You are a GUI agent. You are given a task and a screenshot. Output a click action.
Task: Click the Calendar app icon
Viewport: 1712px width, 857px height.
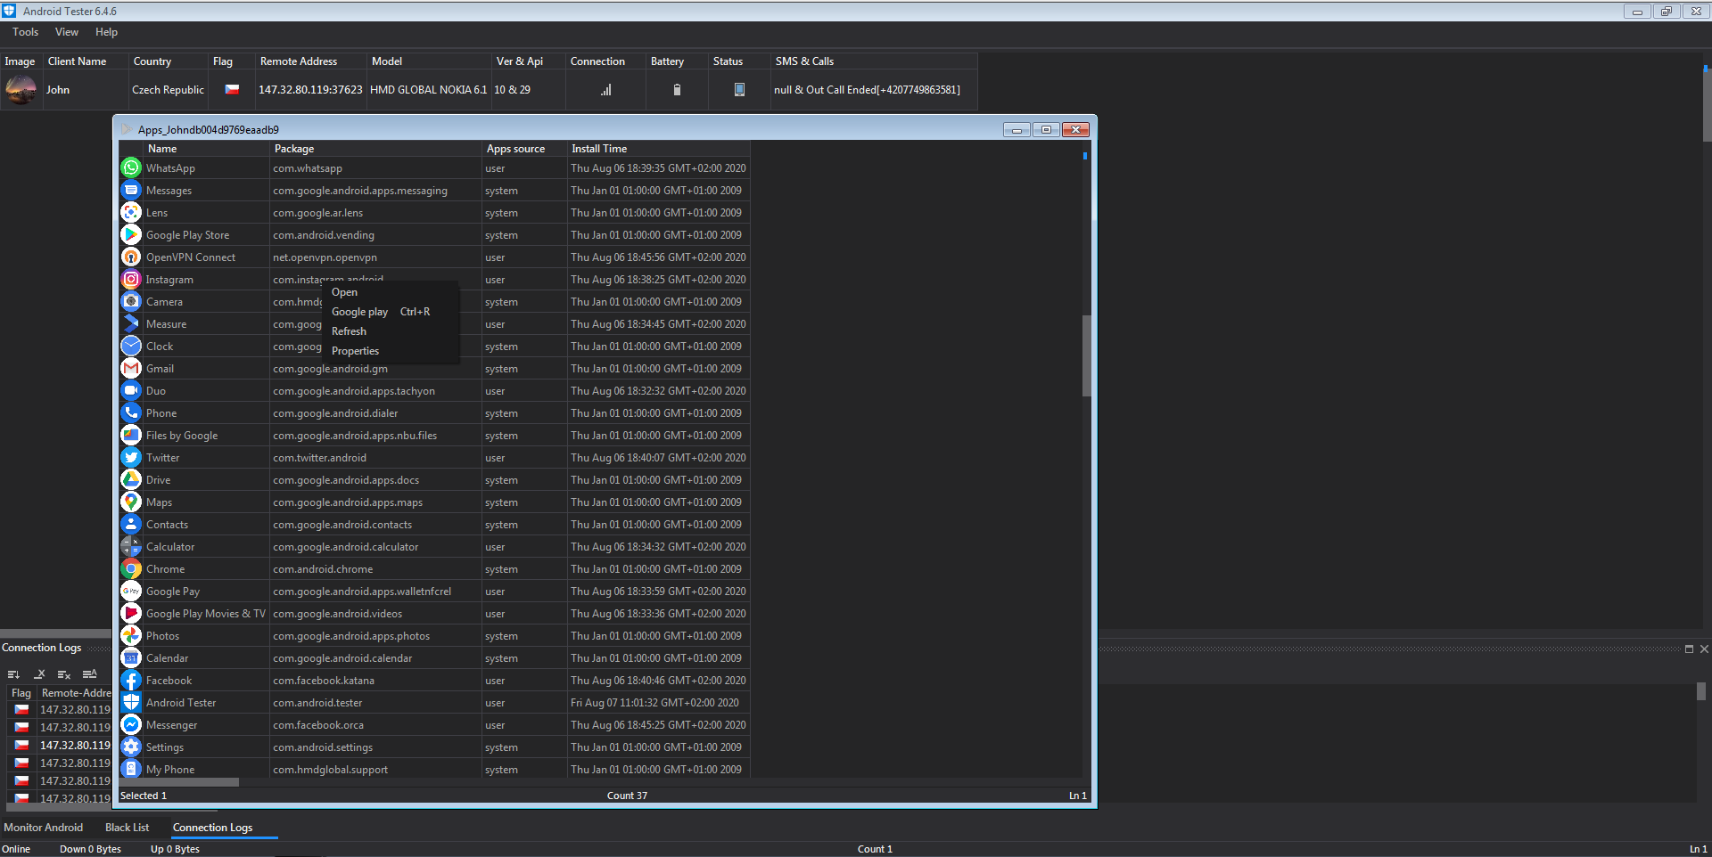131,657
